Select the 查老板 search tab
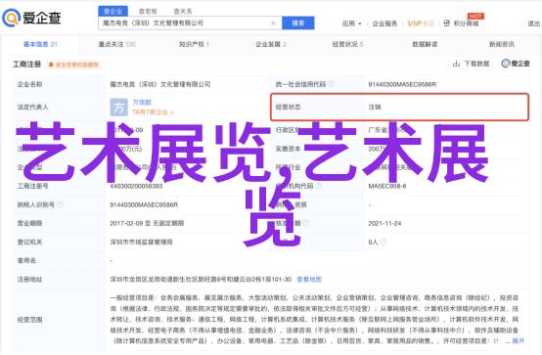The image size is (542, 355). [x=148, y=12]
